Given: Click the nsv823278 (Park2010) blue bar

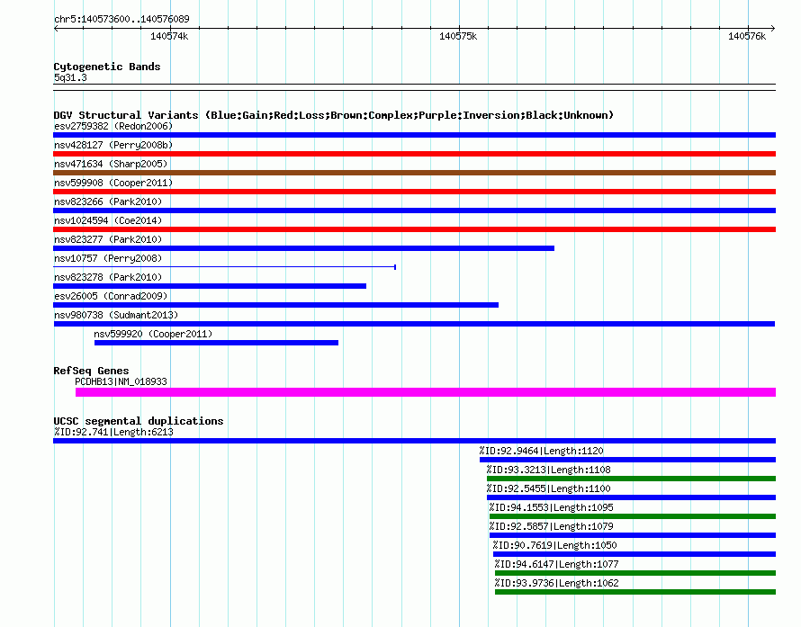Looking at the screenshot, I should click(210, 286).
